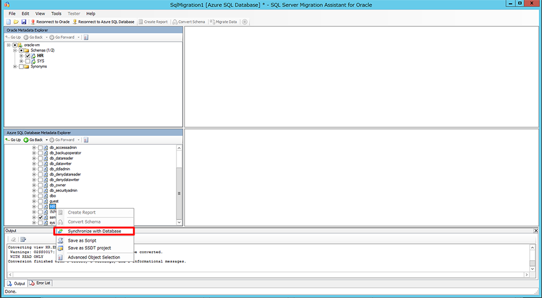
Task: Click Advanced Object Selection icon in Azure explorer
Action: (x=86, y=140)
